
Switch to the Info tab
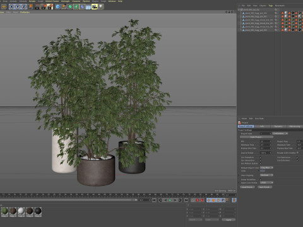262,126
